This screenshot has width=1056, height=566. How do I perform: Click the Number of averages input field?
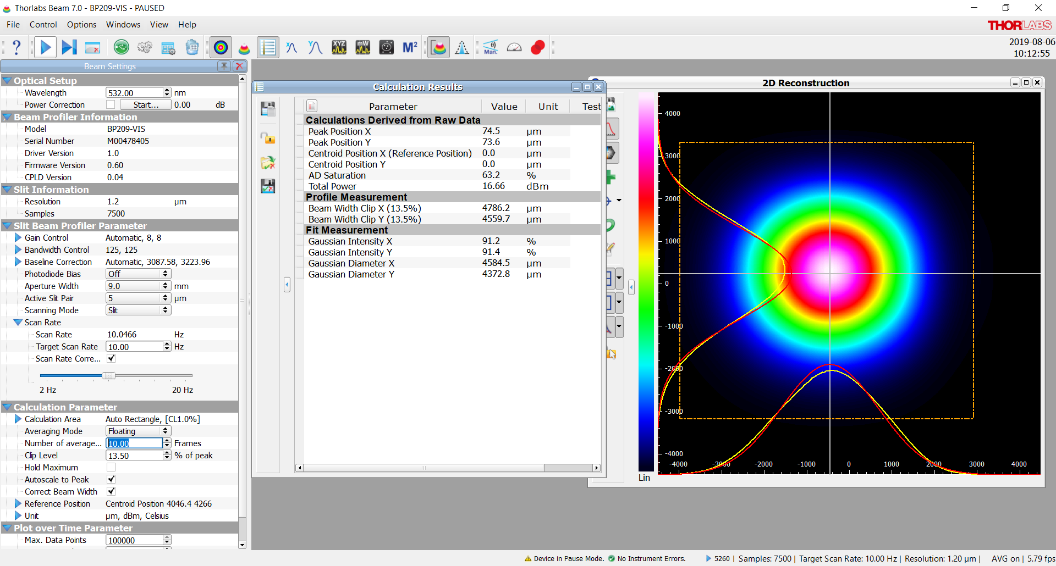point(134,443)
